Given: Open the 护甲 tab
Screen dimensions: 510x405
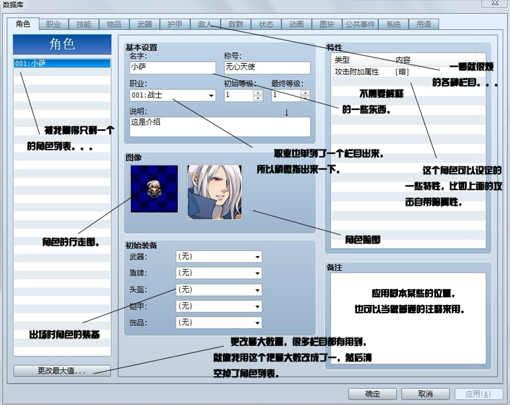Looking at the screenshot, I should [175, 24].
